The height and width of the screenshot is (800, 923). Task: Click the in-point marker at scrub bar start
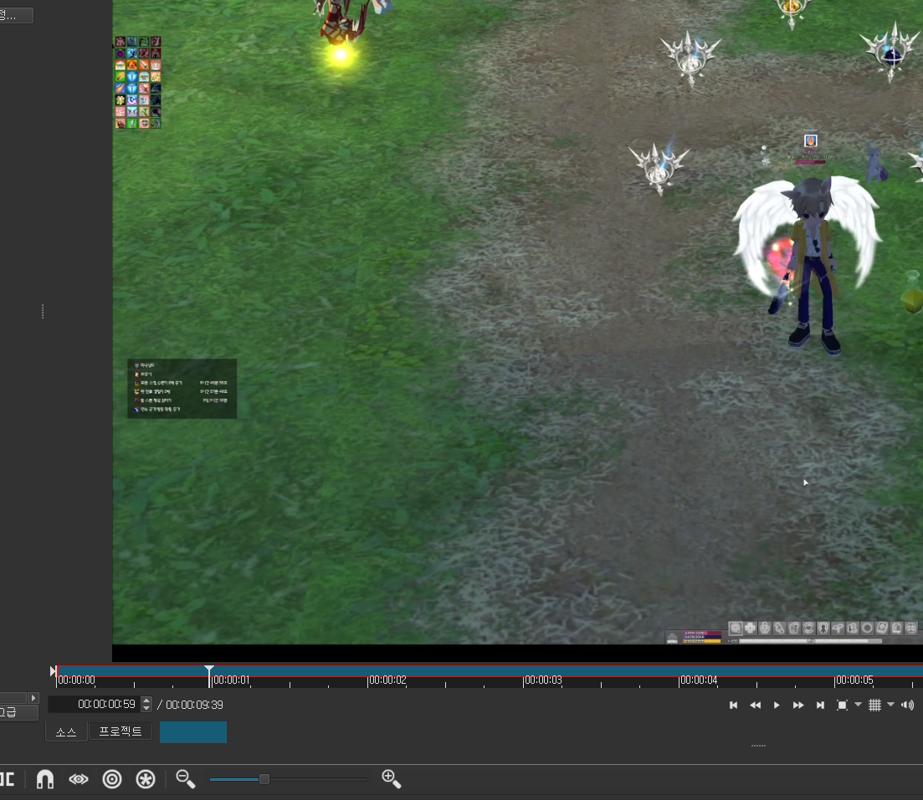click(x=53, y=671)
